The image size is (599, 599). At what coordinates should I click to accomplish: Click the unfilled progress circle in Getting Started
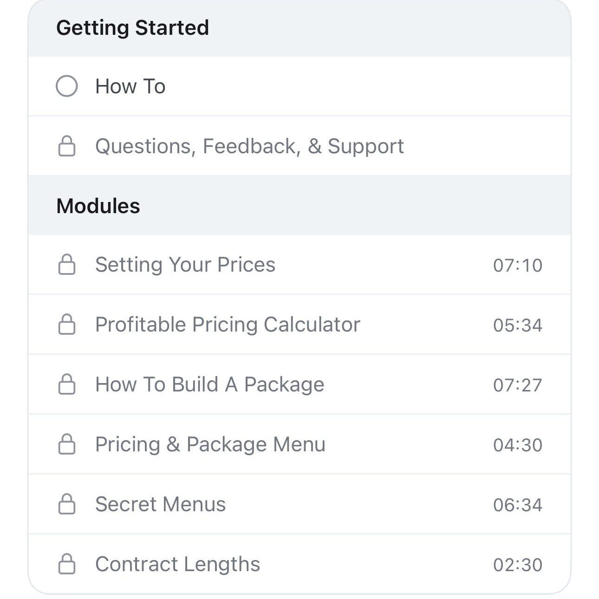pyautogui.click(x=66, y=85)
